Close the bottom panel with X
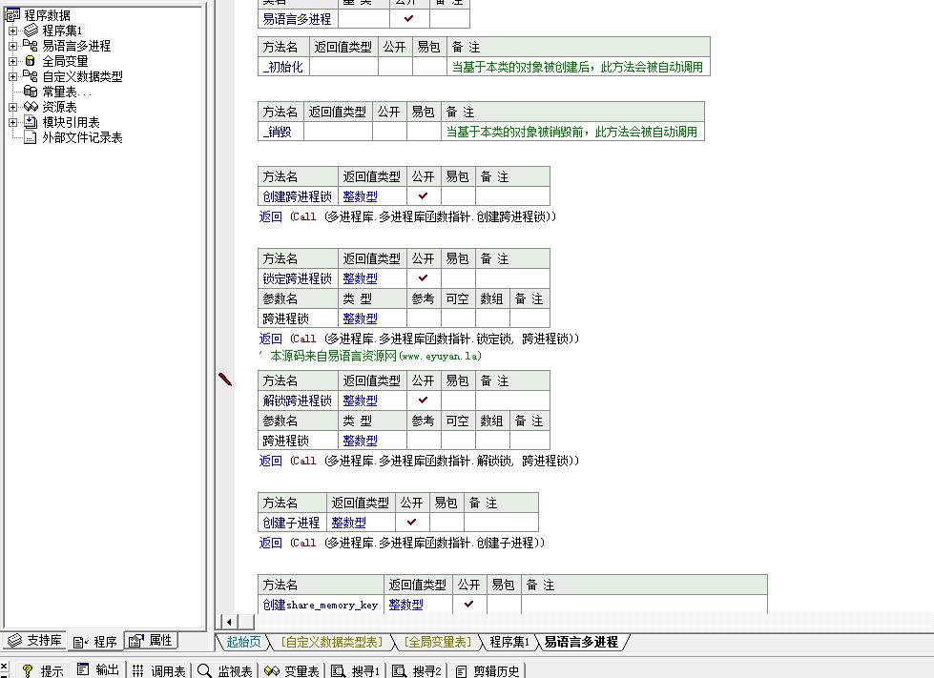 click(x=4, y=667)
